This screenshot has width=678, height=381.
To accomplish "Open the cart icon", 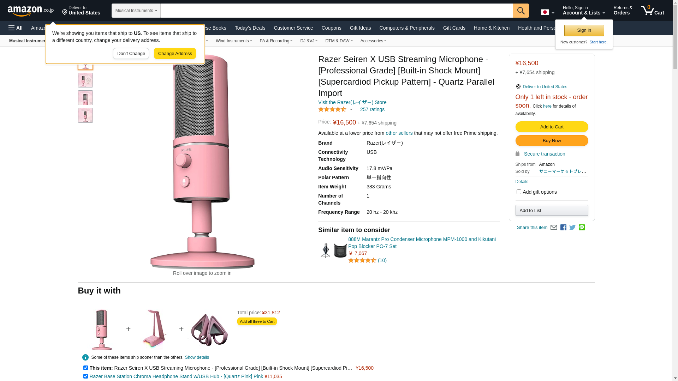I will (x=653, y=11).
